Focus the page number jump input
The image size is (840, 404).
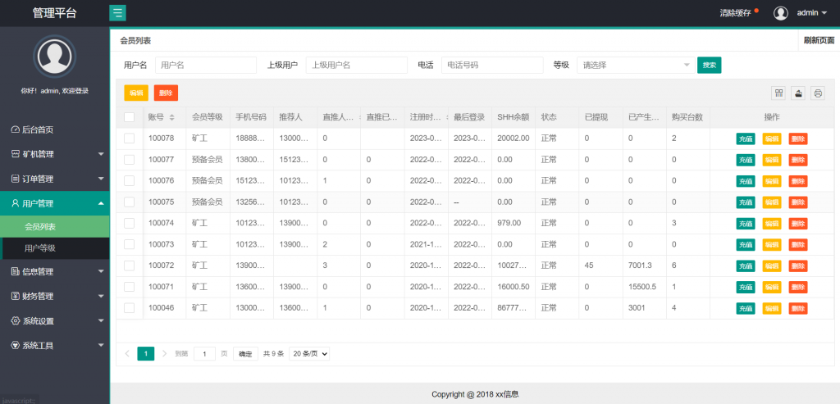[x=204, y=354]
